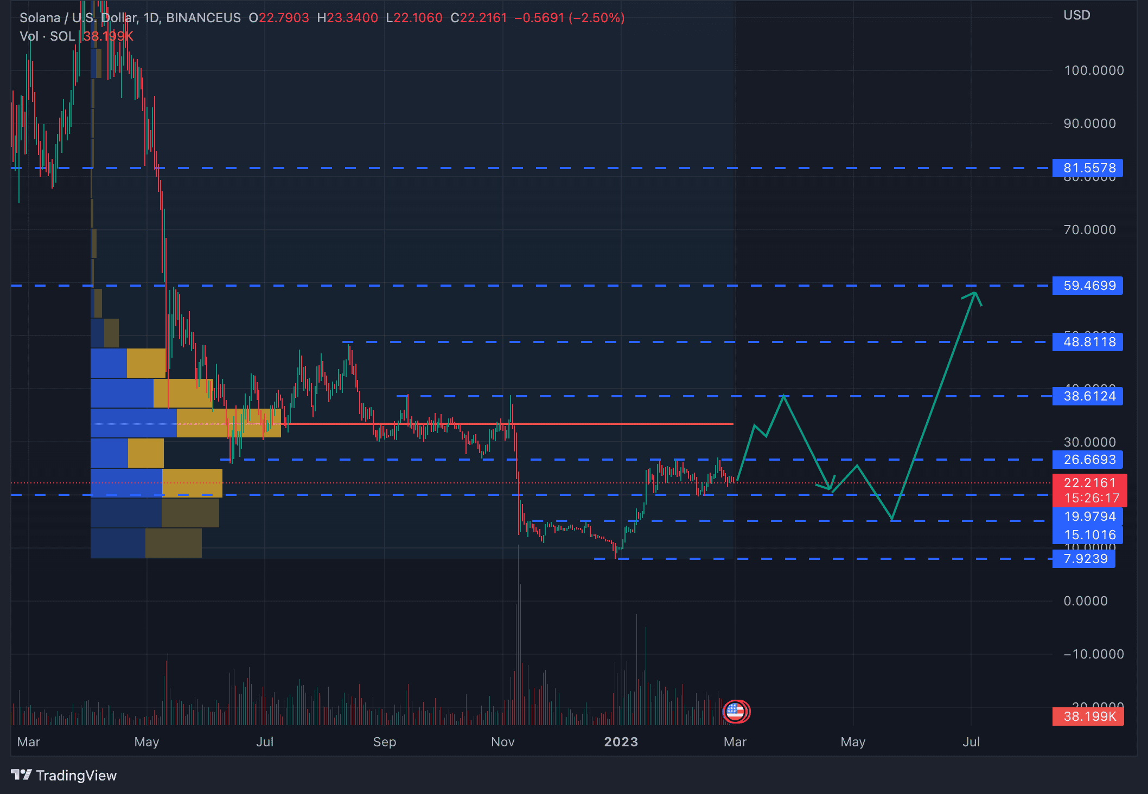Click the High value H23.3400
This screenshot has height=794, width=1148.
(347, 18)
